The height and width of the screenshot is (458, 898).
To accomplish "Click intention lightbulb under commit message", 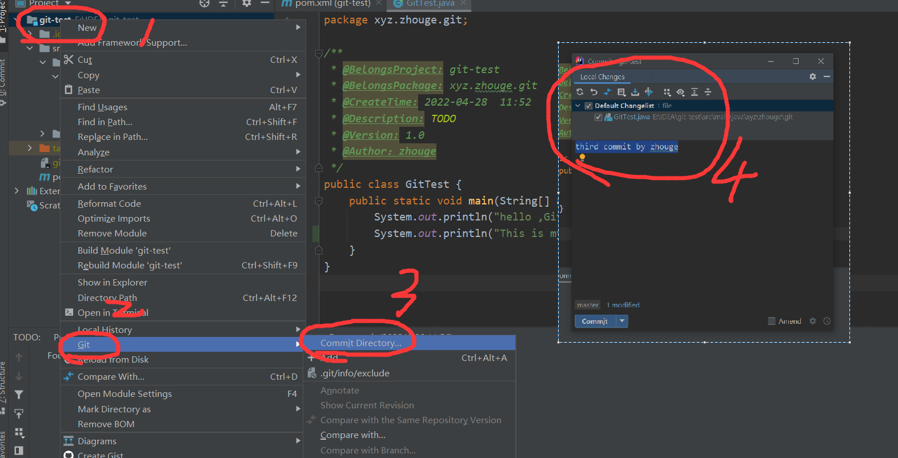I will tap(582, 158).
